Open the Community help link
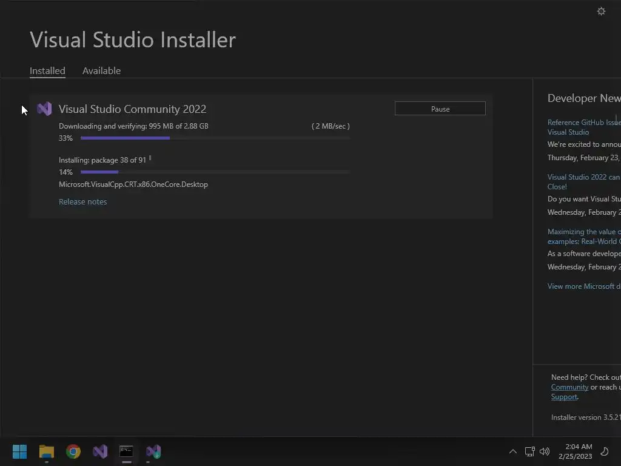 pyautogui.click(x=569, y=387)
